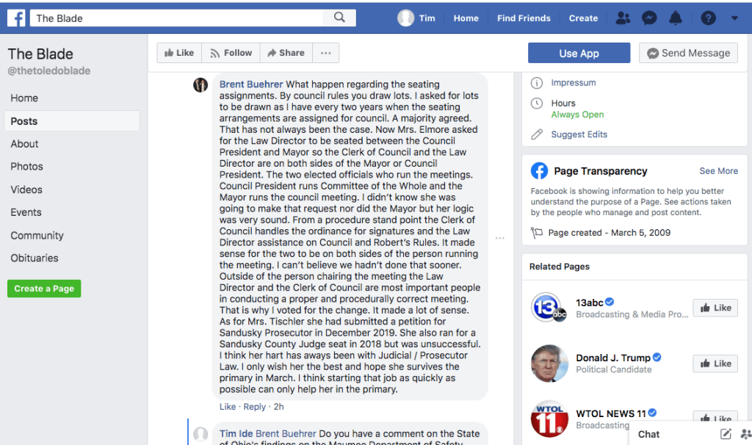Click Brent Buehrer's profile avatar
Viewport: 752px width, 445px height.
pyautogui.click(x=200, y=85)
